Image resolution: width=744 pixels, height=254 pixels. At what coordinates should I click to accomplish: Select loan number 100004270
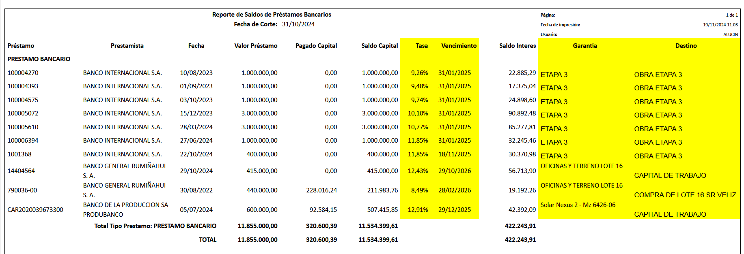click(23, 73)
